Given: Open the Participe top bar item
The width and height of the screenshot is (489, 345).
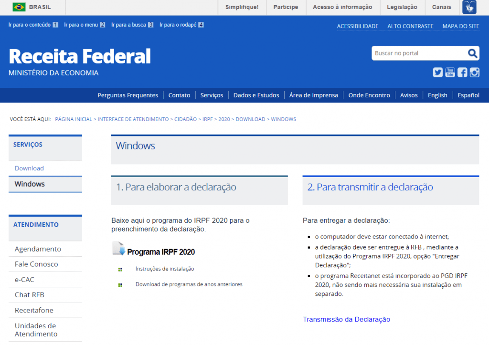Looking at the screenshot, I should (286, 7).
